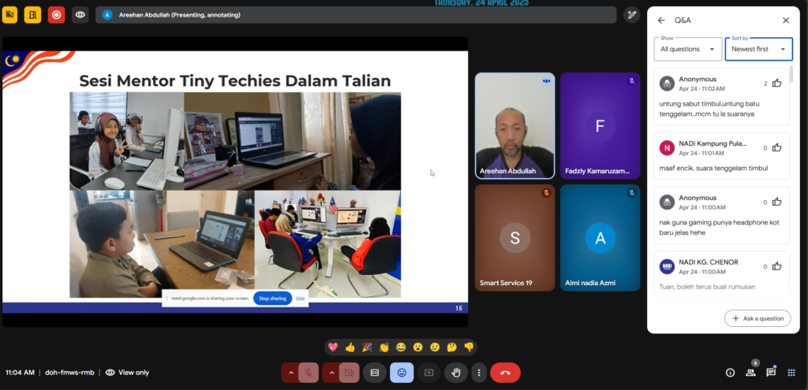Click the red recording indicator icon
The image size is (808, 390).
(56, 15)
